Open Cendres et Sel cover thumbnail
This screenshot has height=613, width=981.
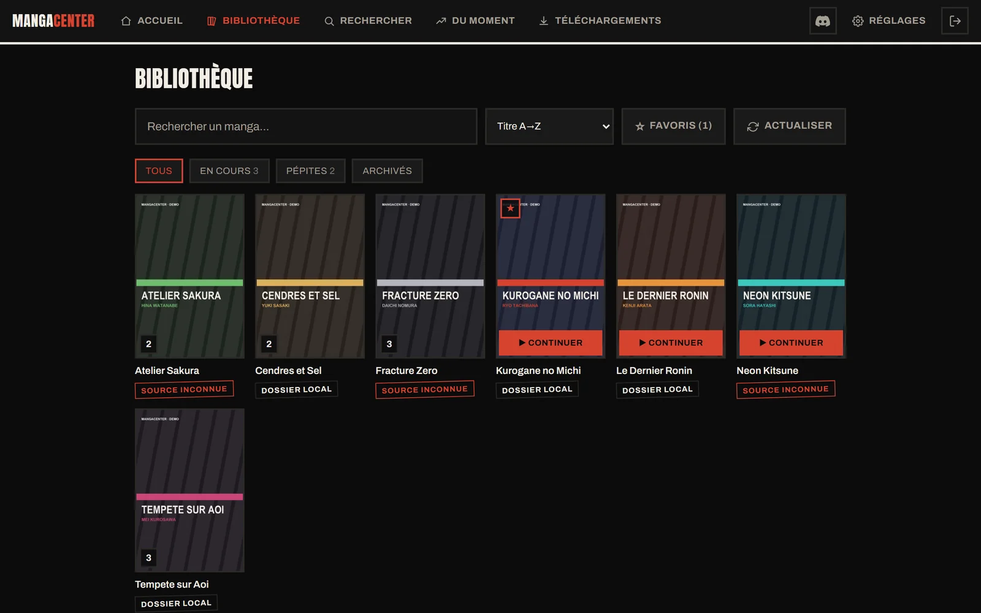pos(310,276)
